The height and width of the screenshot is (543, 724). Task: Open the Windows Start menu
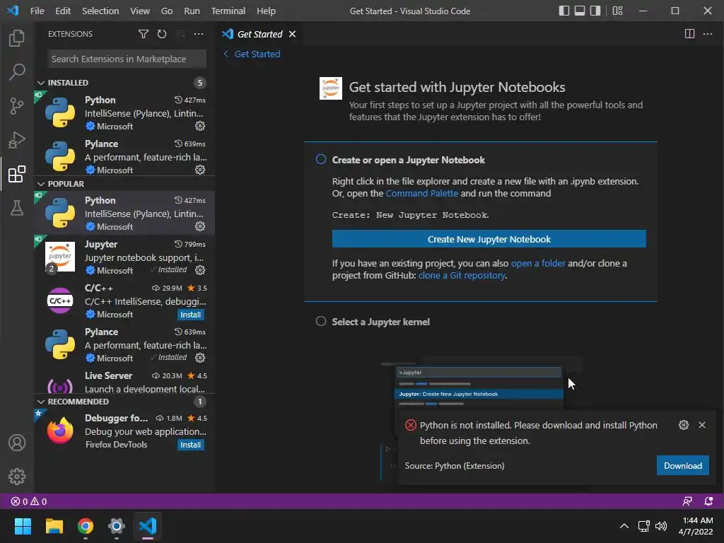pos(23,526)
